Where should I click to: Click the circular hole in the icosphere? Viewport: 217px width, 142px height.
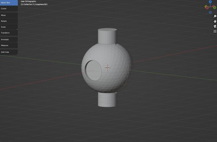93,71
